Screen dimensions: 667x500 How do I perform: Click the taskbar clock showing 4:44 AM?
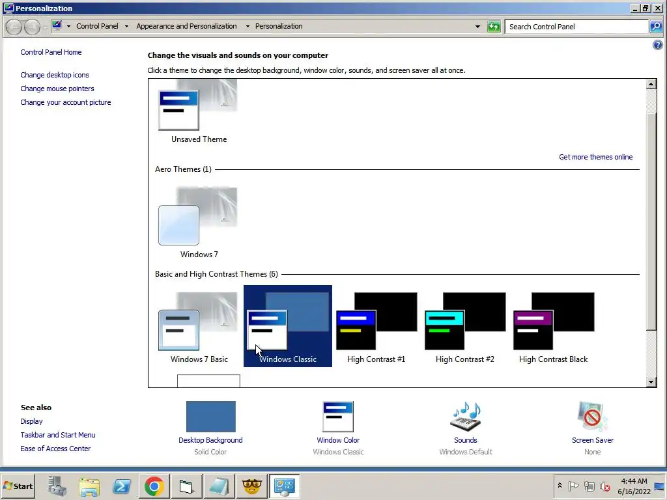[x=634, y=486]
